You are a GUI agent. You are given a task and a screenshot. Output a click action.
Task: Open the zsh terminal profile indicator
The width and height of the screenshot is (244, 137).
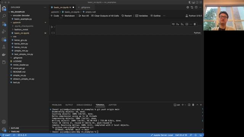(177, 105)
